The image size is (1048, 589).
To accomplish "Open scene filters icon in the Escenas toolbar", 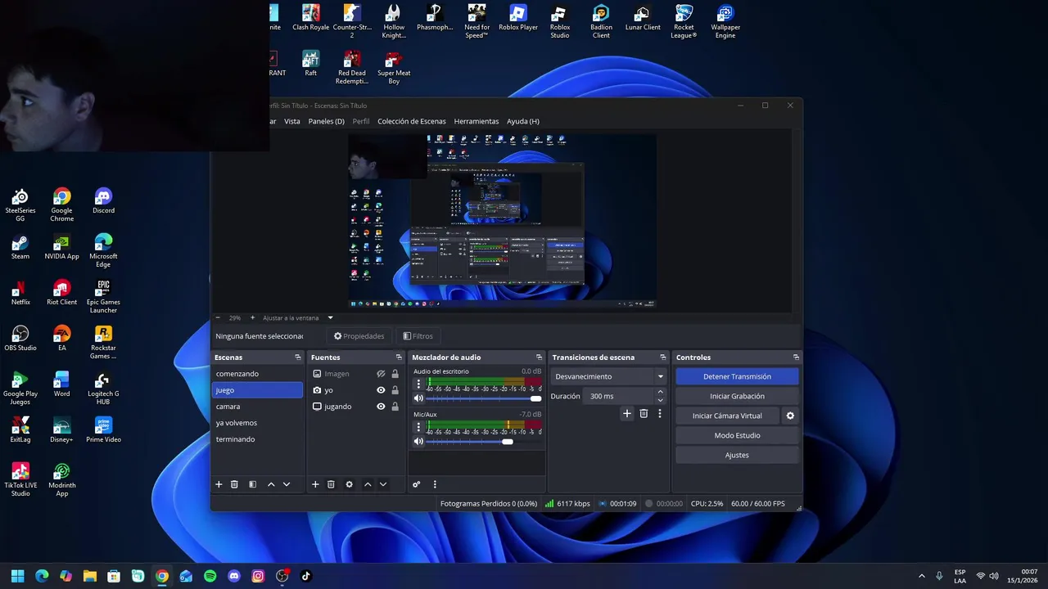I will 252,484.
